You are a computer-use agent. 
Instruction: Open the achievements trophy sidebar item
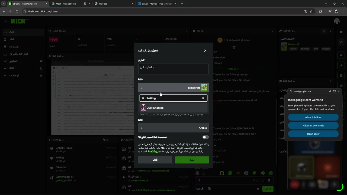[23, 47]
